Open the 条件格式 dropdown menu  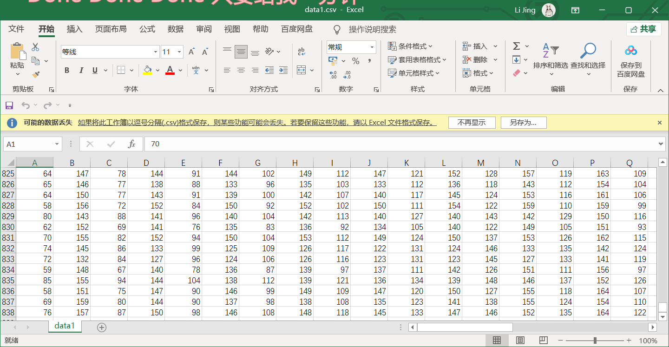coord(410,46)
